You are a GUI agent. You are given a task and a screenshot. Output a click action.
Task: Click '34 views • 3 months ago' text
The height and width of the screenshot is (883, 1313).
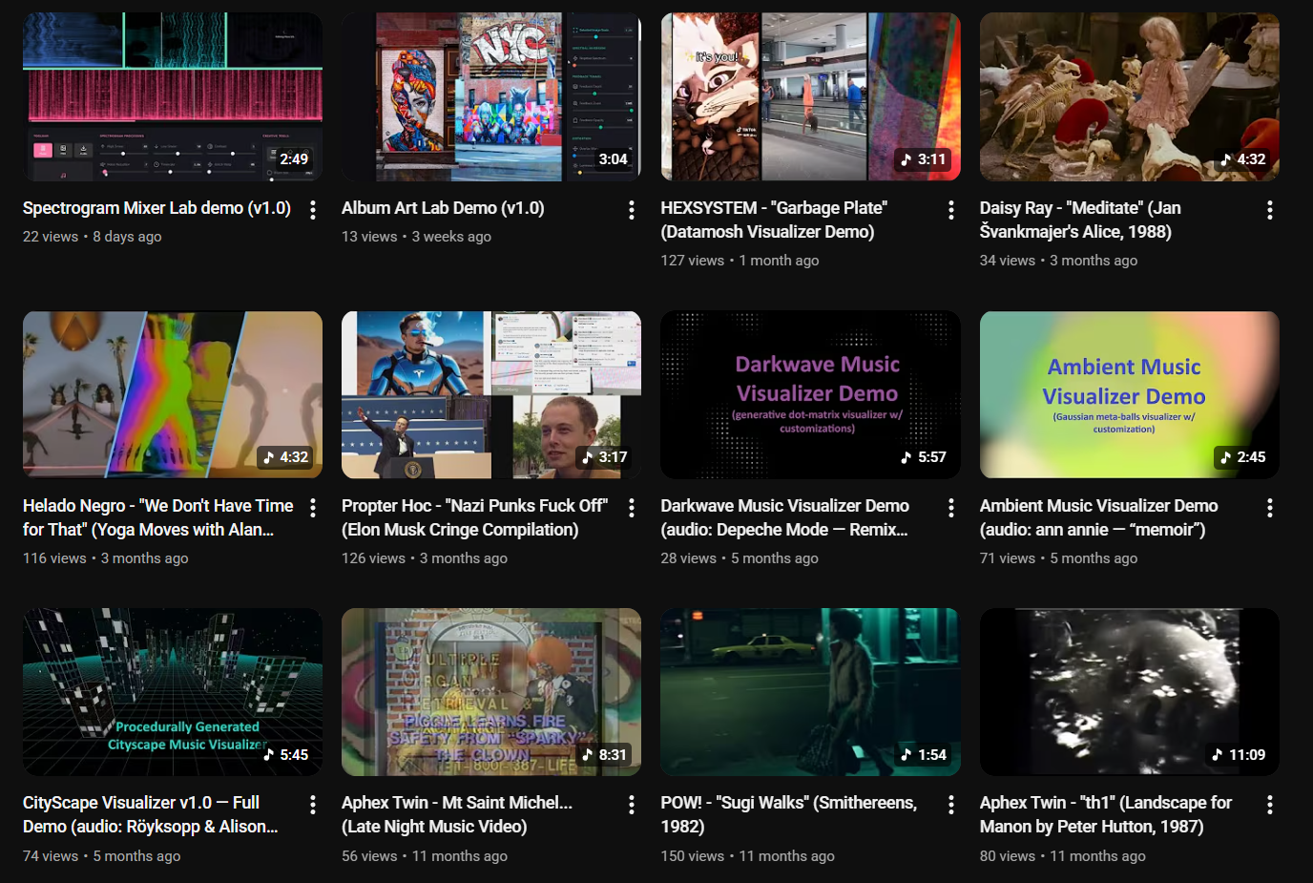point(1058,261)
